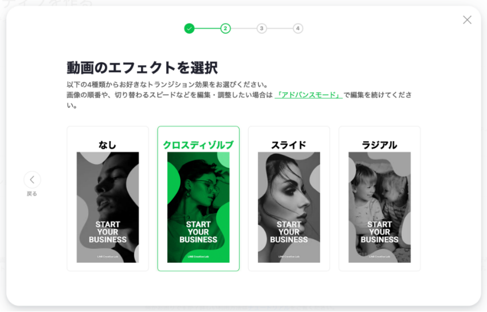
Task: Click the back arrow icon
Action: [32, 180]
